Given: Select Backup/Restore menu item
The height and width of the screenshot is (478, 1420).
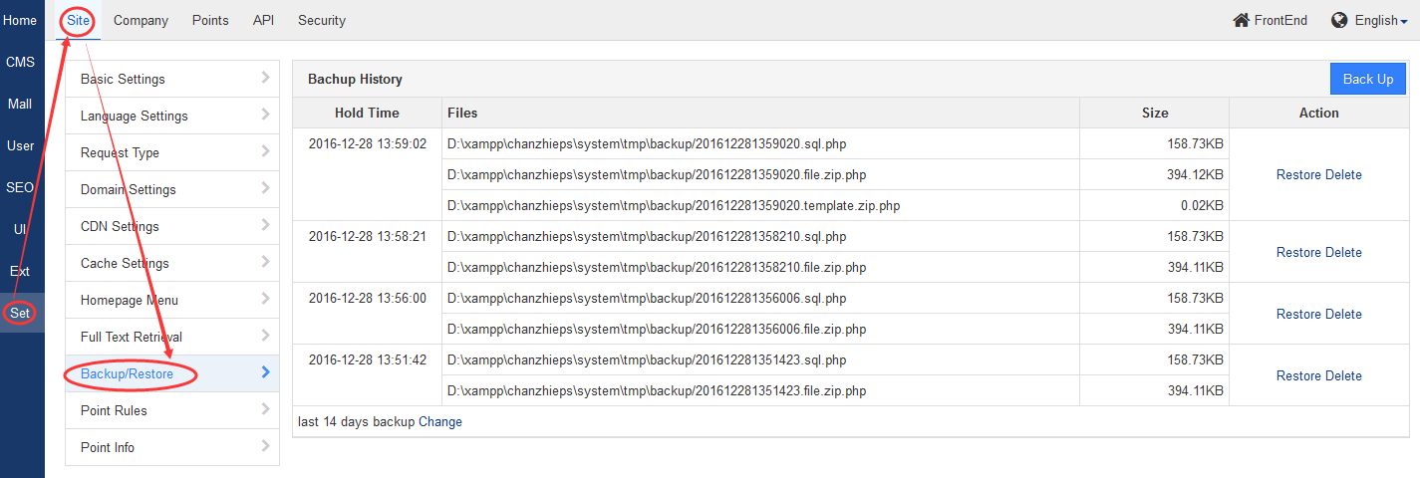Looking at the screenshot, I should click(x=172, y=373).
